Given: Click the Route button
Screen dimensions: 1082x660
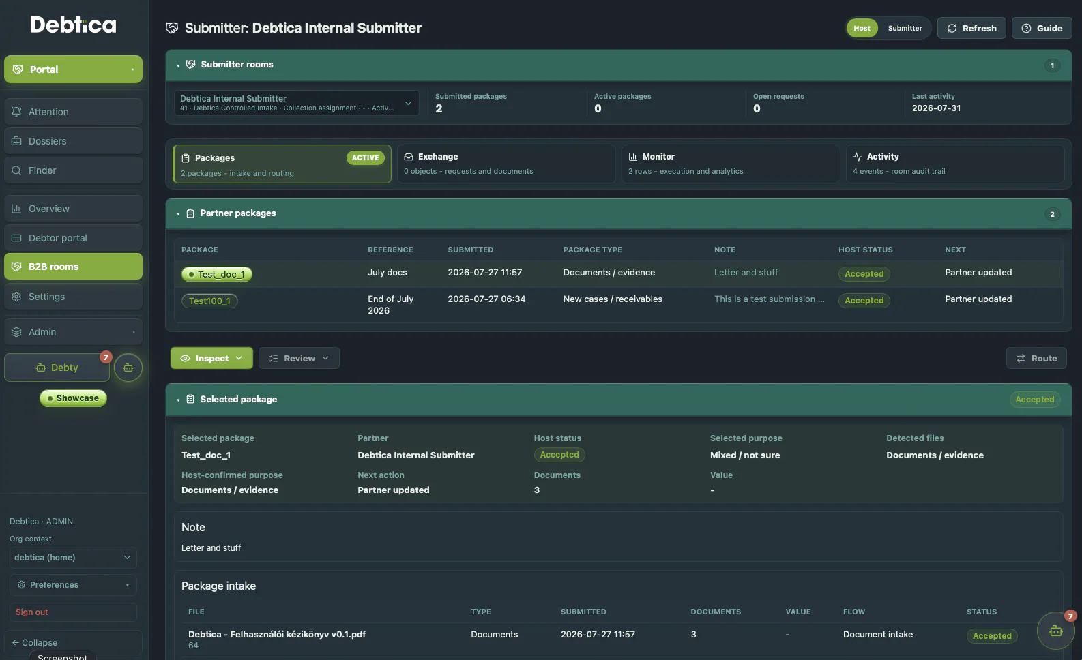Looking at the screenshot, I should coord(1036,358).
